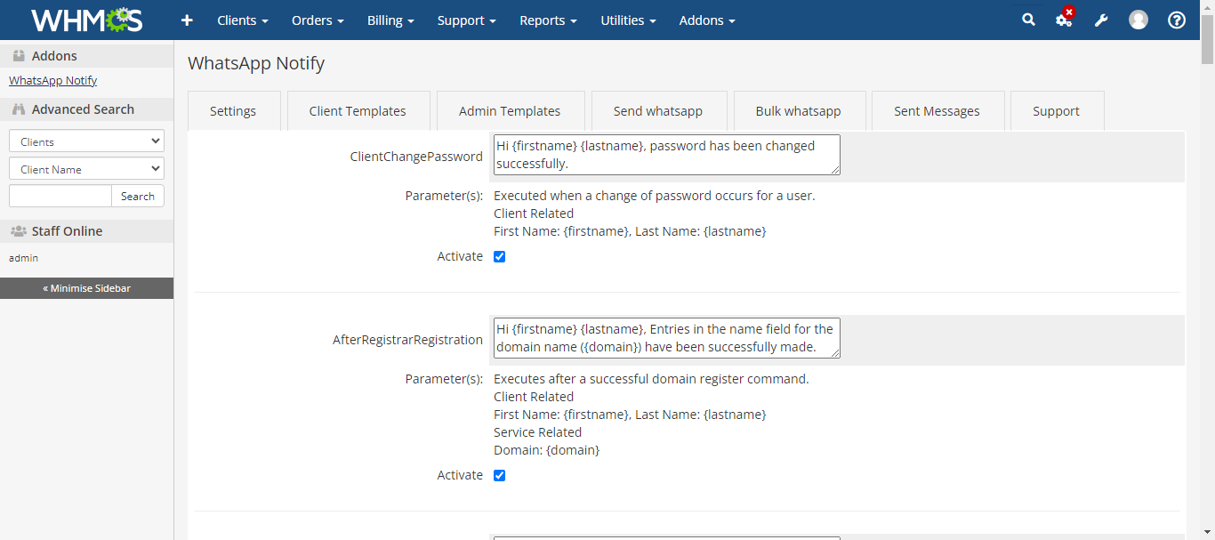
Task: Click Minimise Sidebar button
Action: 86,288
